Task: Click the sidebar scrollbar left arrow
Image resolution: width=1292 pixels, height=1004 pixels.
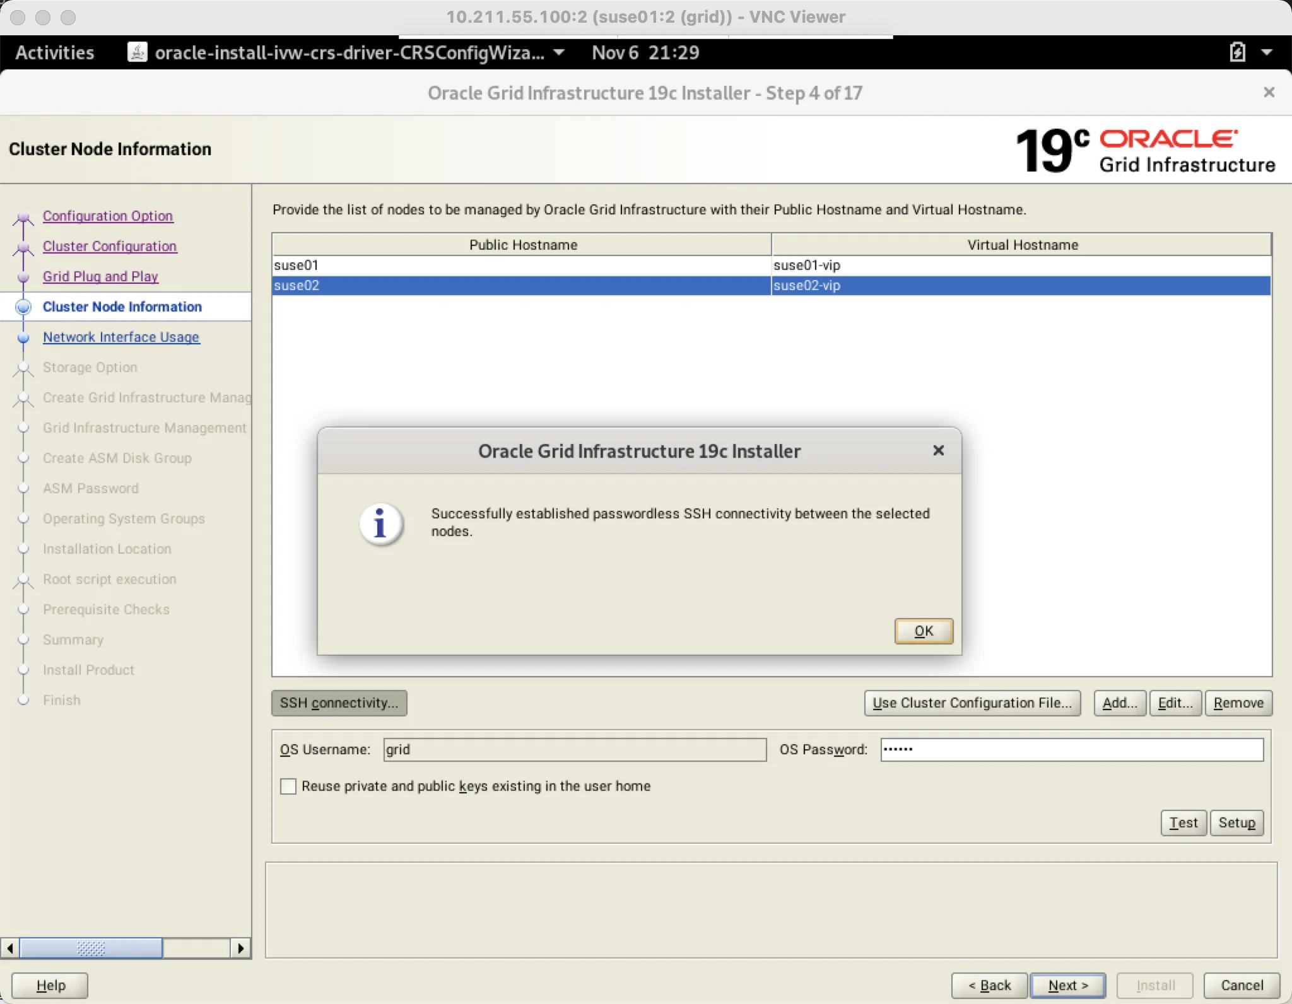Action: point(10,948)
